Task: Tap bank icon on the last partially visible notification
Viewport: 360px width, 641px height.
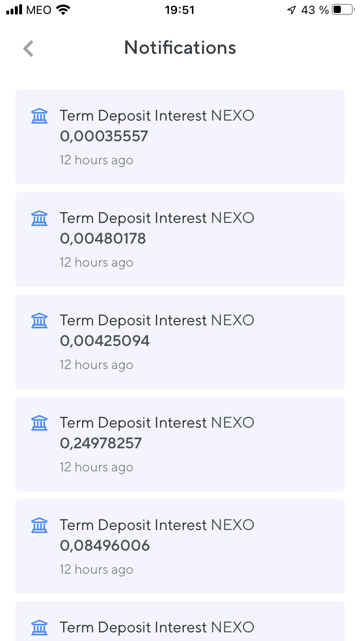Action: pyautogui.click(x=39, y=628)
